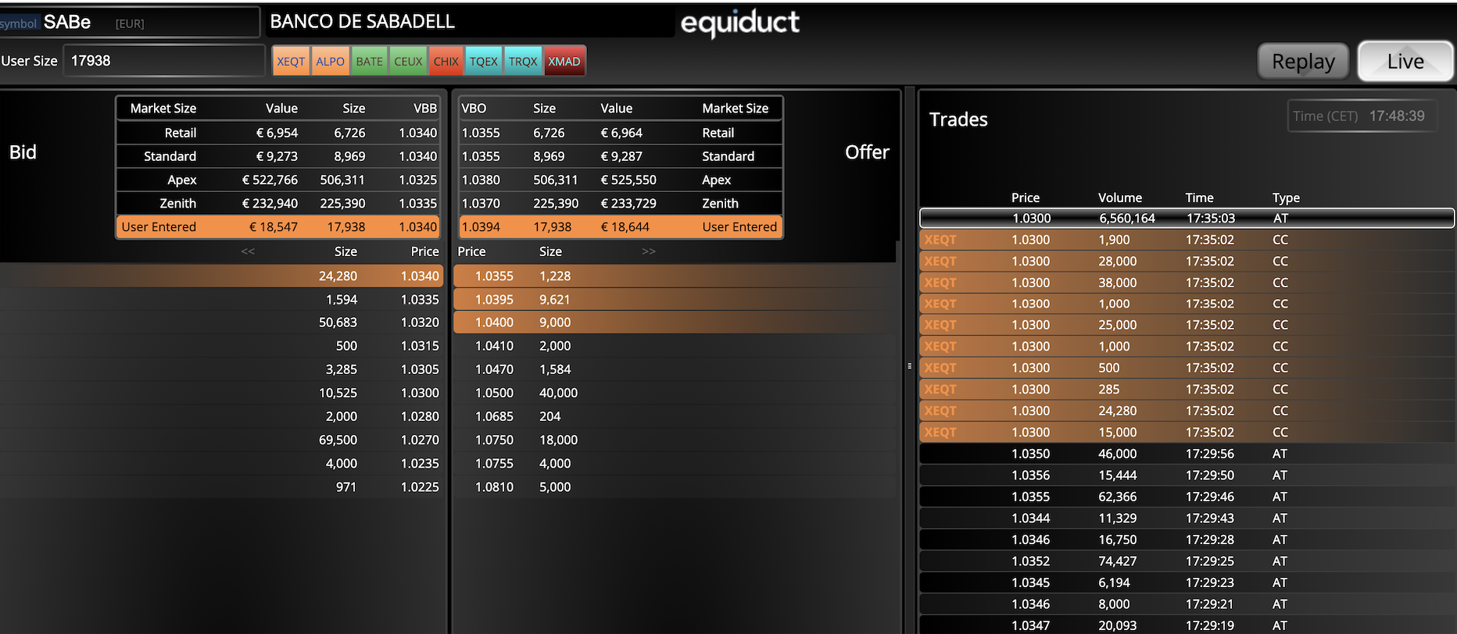Toggle the XEQT venue button

click(291, 61)
